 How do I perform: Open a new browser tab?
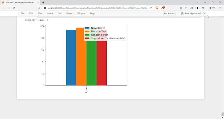coord(43,2)
